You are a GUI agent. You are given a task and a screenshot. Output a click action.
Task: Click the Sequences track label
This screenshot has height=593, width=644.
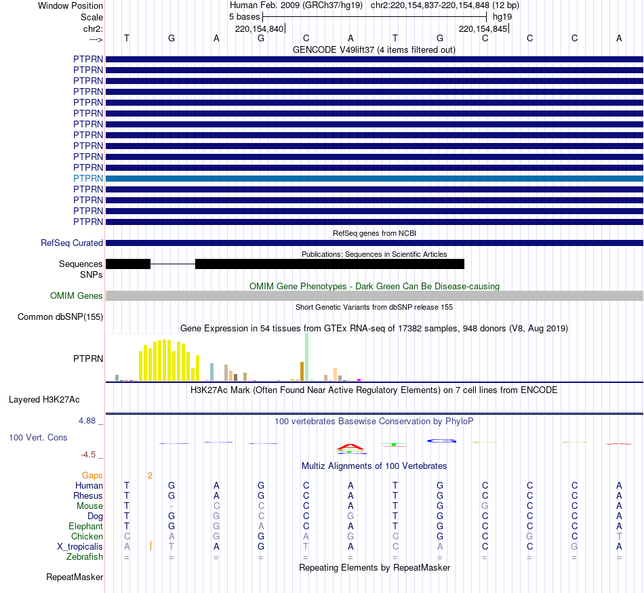[x=81, y=264]
